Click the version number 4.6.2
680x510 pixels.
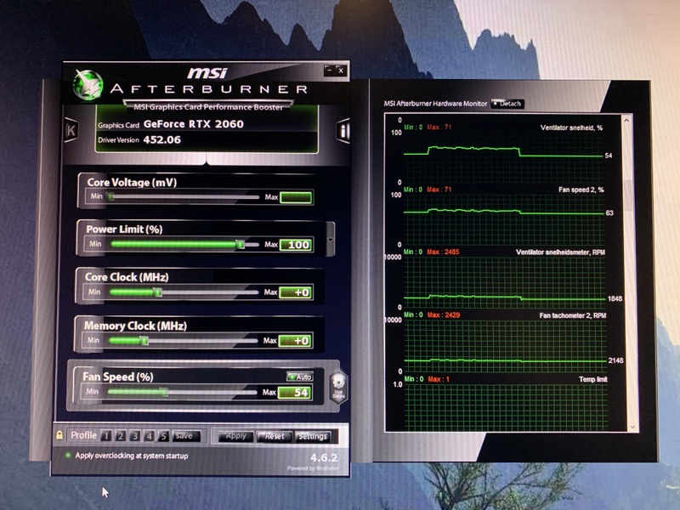point(324,457)
